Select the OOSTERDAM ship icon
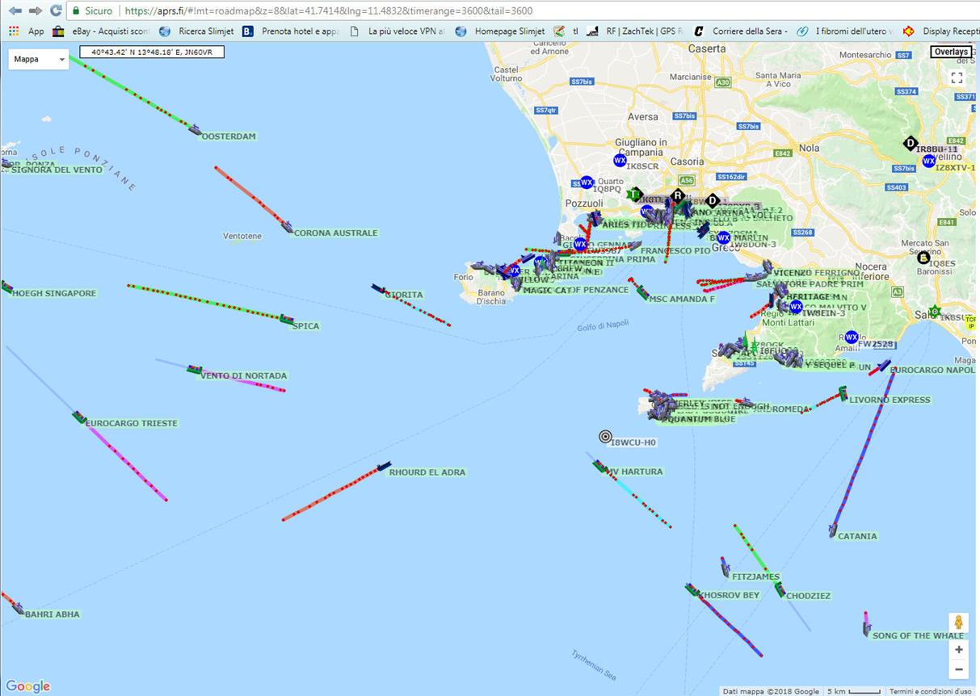The image size is (980, 696). click(x=195, y=128)
